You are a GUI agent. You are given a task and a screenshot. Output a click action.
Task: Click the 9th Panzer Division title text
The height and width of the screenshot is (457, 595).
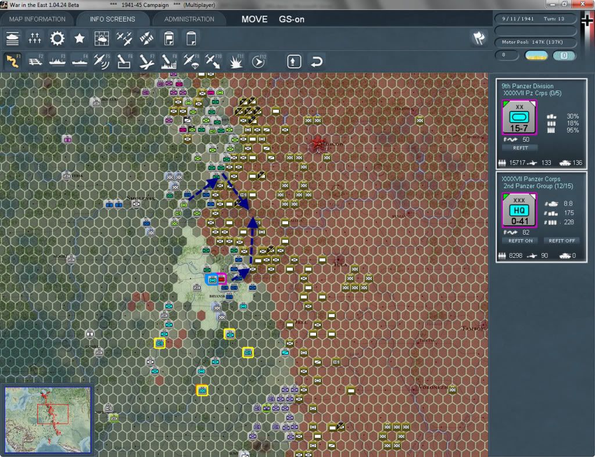[528, 86]
